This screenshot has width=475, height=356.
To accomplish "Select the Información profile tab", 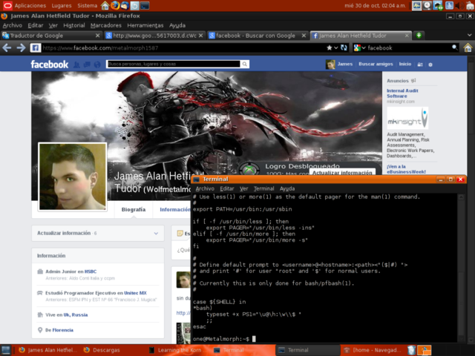I will click(x=175, y=209).
